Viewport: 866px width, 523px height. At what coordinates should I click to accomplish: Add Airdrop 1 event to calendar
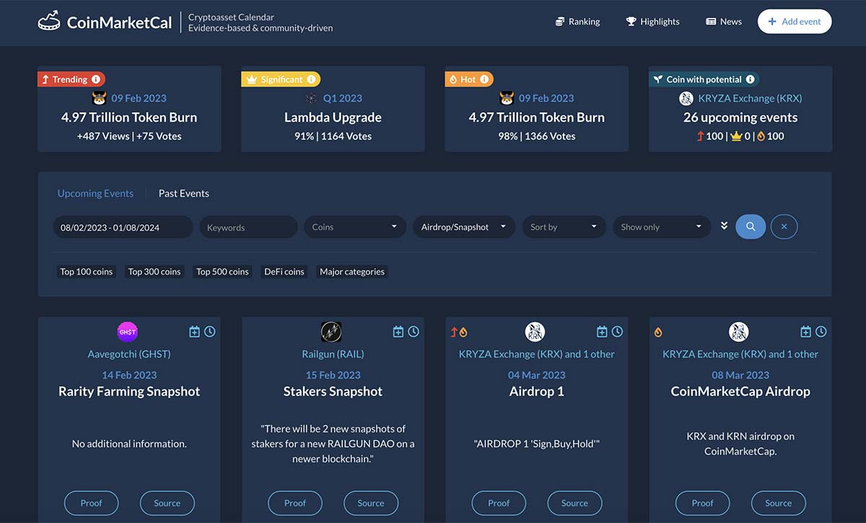(x=602, y=332)
